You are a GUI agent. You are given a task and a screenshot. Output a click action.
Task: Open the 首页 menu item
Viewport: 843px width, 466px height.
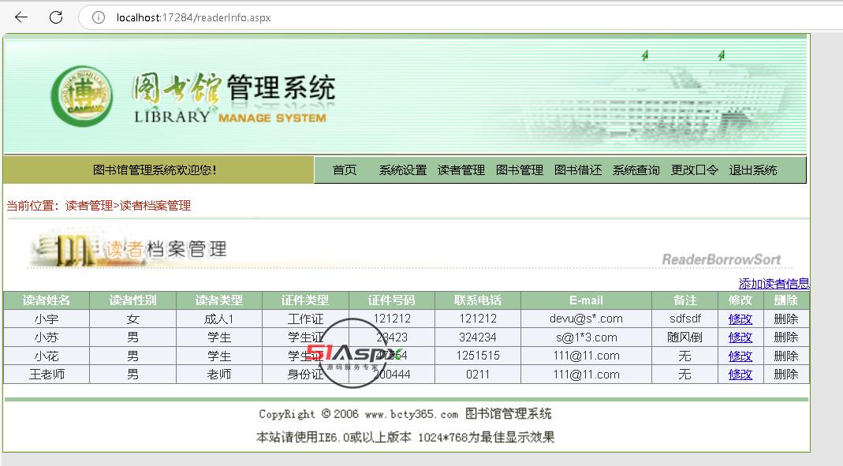pos(345,170)
